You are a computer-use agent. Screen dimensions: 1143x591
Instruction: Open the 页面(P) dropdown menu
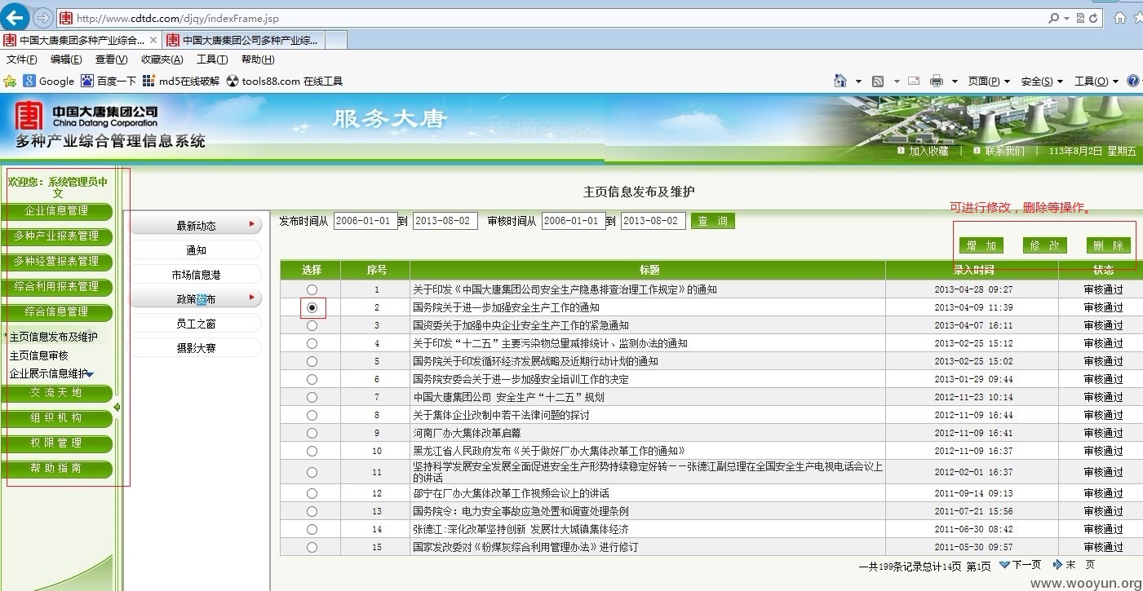coord(989,81)
